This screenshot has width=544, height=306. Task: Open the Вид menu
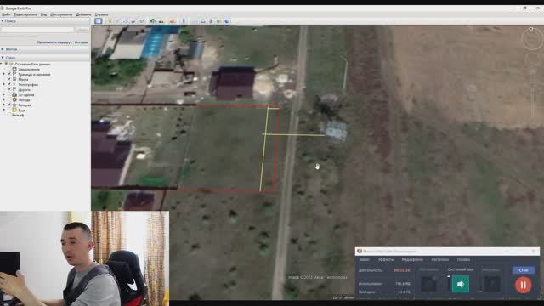tap(43, 14)
